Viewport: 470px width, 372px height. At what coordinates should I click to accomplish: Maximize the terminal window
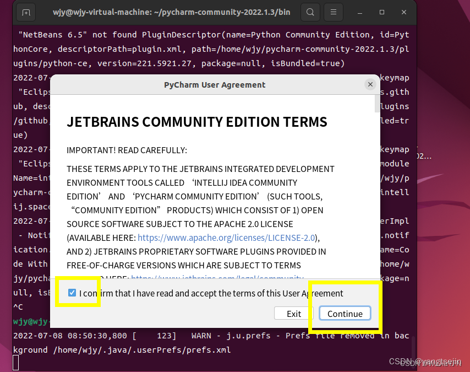coord(382,12)
